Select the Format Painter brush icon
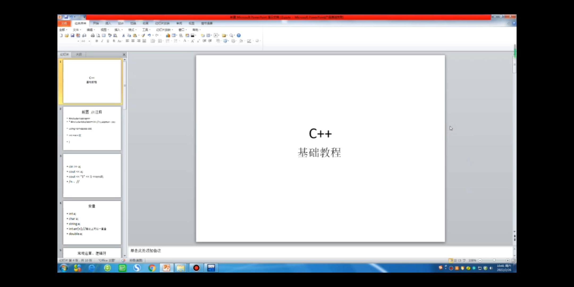This screenshot has width=574, height=287. [x=143, y=35]
